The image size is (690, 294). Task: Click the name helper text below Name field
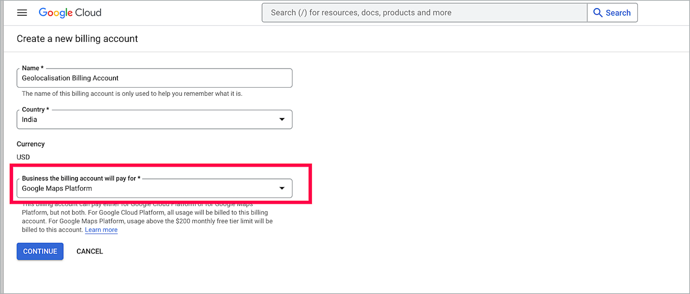pyautogui.click(x=132, y=94)
